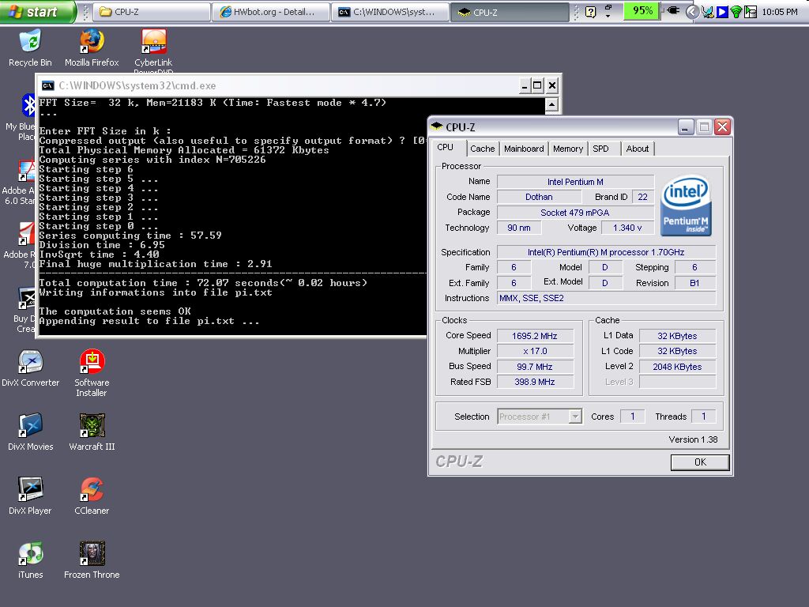Open the Recycle Bin desktop icon
809x607 pixels.
pyautogui.click(x=31, y=48)
